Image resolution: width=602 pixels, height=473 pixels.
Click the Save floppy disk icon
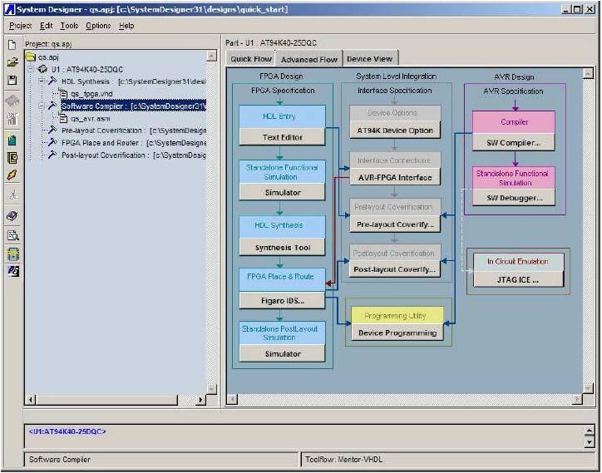(12, 80)
